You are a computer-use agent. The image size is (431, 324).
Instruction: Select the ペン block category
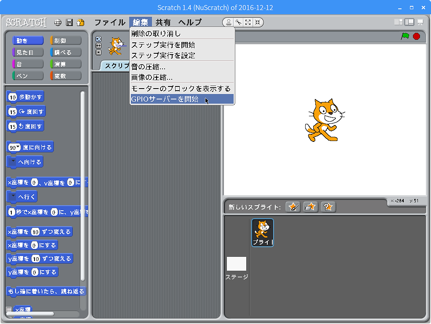(28, 76)
